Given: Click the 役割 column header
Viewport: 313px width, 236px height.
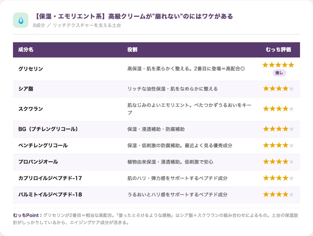Looking at the screenshot, I should 132,49.
